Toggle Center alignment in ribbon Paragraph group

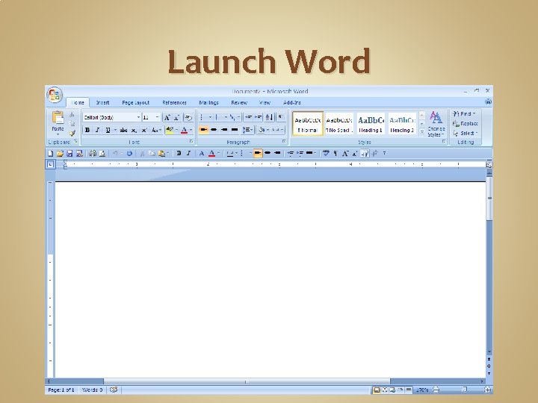pos(214,130)
